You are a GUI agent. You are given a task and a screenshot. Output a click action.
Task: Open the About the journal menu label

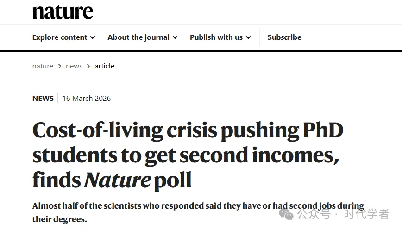[x=138, y=37]
